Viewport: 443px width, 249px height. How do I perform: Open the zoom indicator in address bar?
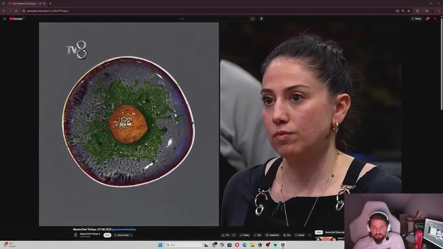tap(403, 11)
